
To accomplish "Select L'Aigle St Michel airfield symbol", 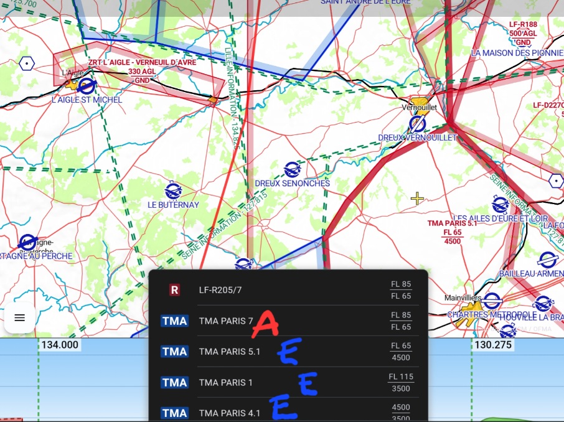I will tap(87, 85).
